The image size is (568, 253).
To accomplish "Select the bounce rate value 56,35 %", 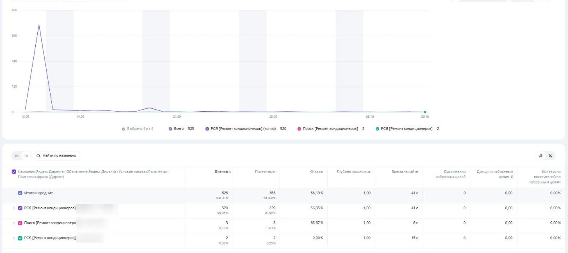I will pos(317,208).
